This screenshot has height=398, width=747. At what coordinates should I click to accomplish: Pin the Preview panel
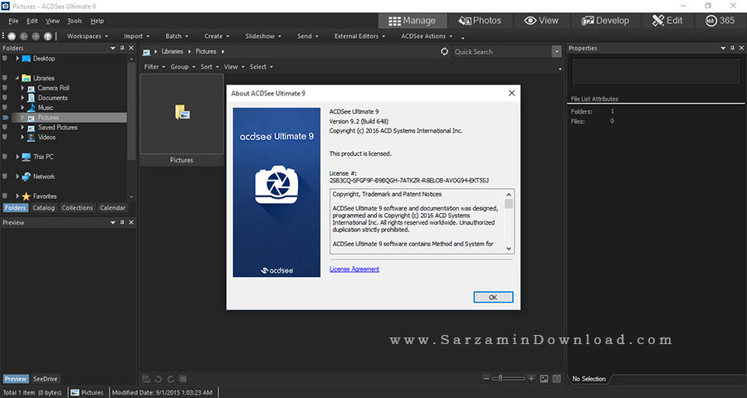[x=122, y=222]
